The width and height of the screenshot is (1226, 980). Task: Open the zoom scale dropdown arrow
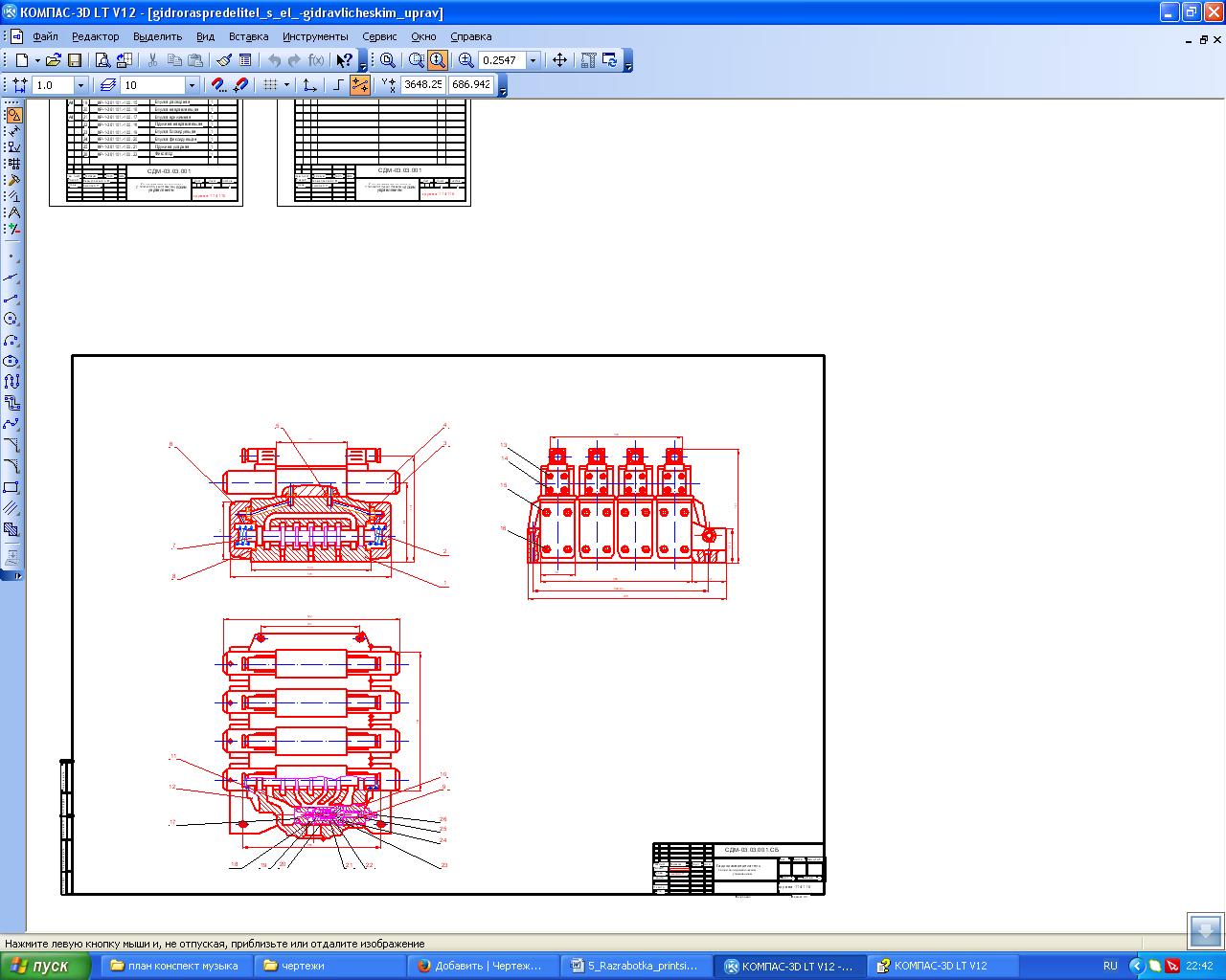pos(534,60)
